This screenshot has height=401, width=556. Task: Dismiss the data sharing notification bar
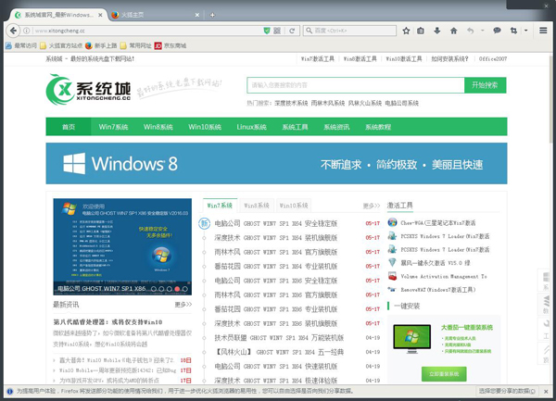pyautogui.click(x=546, y=392)
